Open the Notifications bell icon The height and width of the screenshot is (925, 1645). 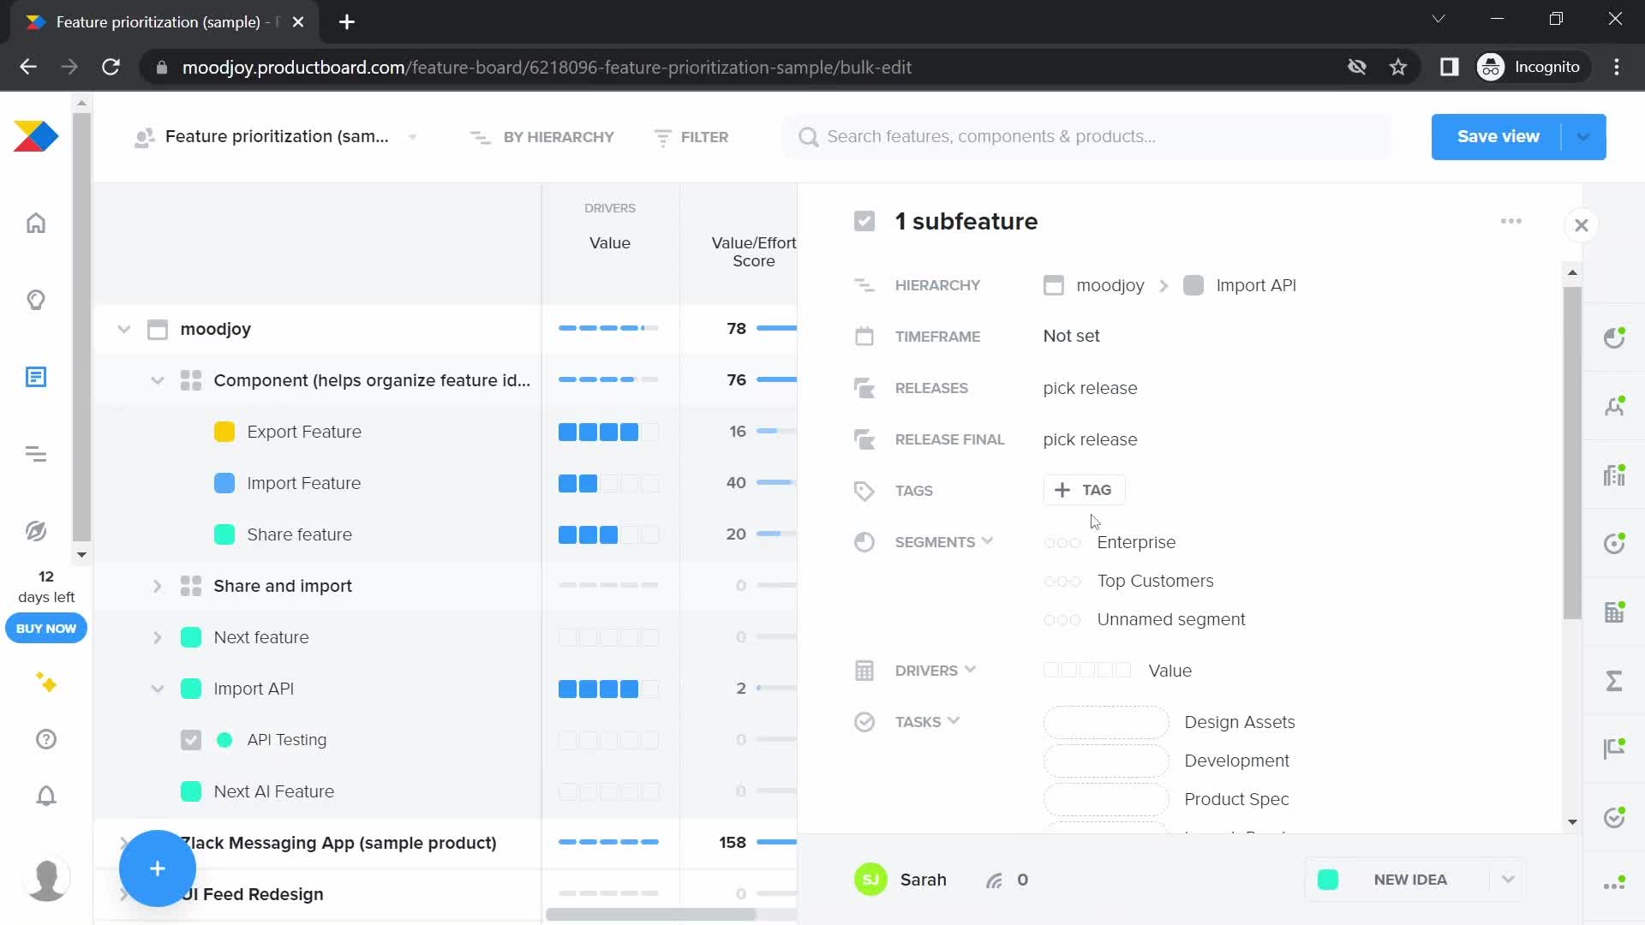click(x=46, y=796)
